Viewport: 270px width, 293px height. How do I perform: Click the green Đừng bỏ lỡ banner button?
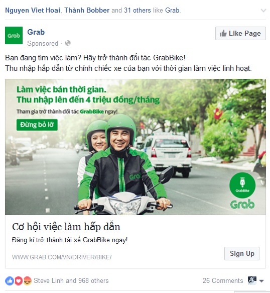coord(37,125)
